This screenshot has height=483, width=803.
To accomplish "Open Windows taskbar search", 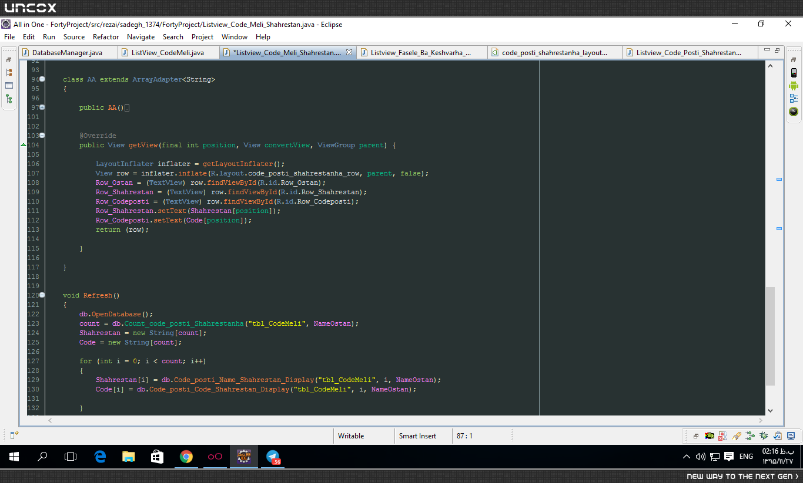I will 42,457.
